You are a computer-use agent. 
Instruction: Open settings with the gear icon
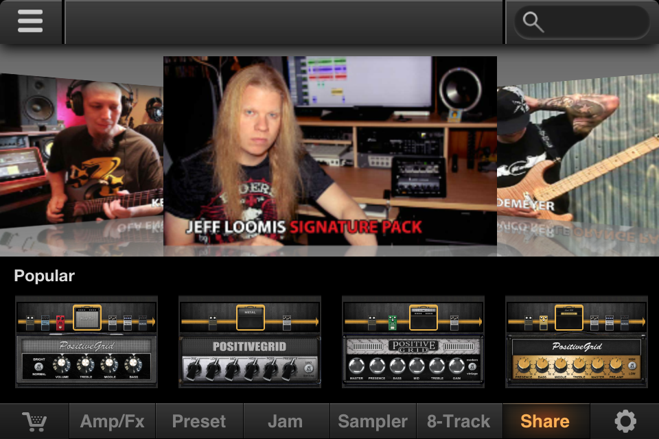tap(625, 421)
